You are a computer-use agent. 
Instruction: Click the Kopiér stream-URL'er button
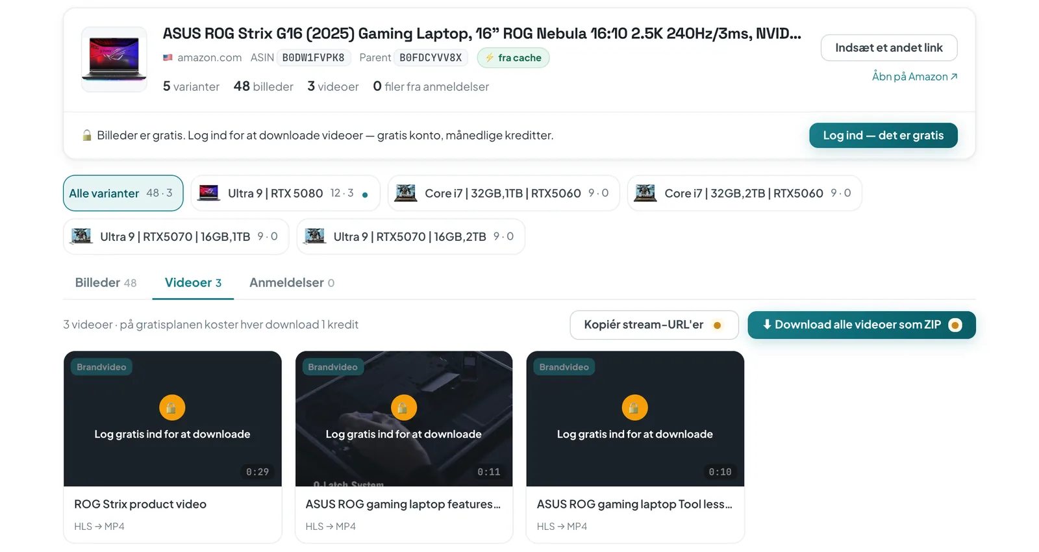coord(654,325)
